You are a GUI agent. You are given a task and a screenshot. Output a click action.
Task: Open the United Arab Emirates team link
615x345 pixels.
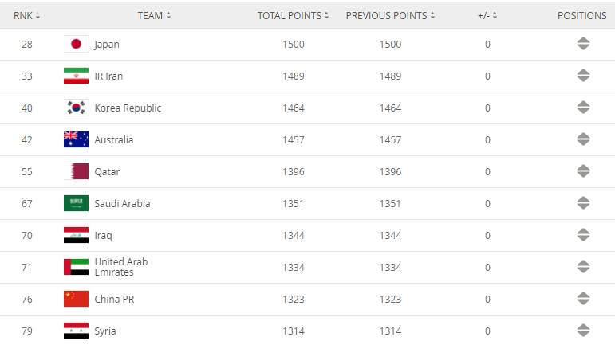(120, 267)
